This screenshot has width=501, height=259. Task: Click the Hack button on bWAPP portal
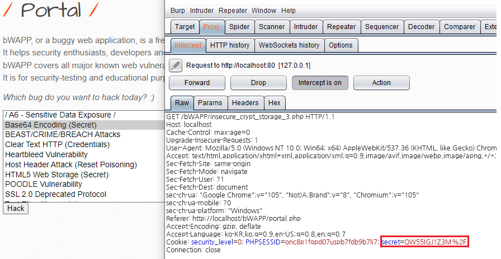pyautogui.click(x=16, y=208)
